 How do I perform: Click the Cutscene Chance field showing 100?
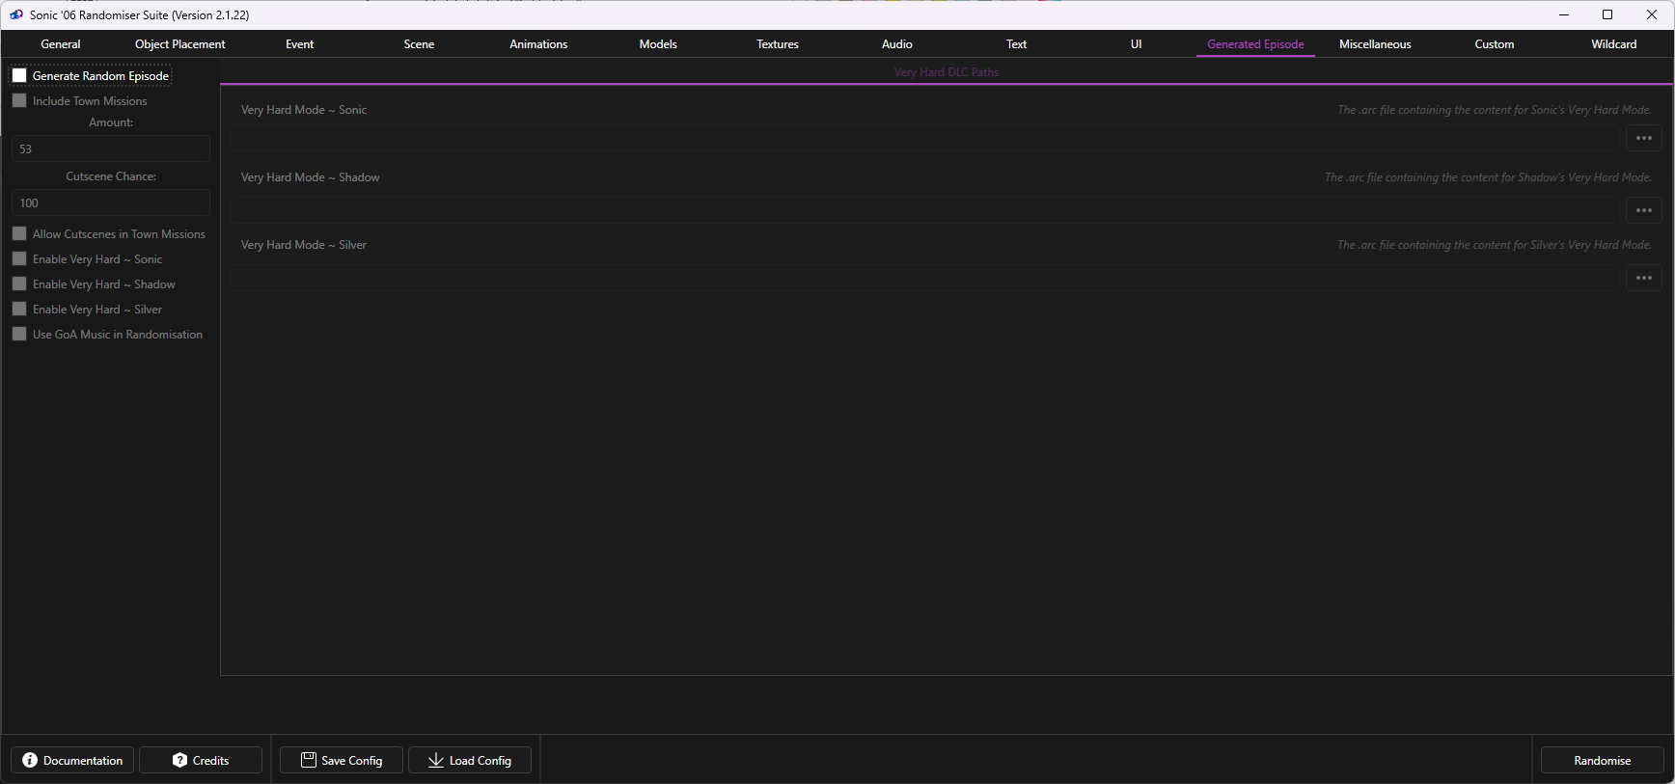[x=111, y=203]
